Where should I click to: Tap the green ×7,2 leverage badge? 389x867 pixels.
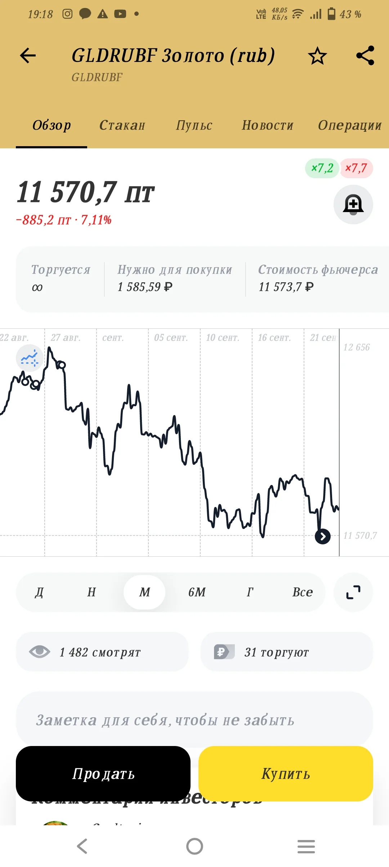[x=322, y=168]
